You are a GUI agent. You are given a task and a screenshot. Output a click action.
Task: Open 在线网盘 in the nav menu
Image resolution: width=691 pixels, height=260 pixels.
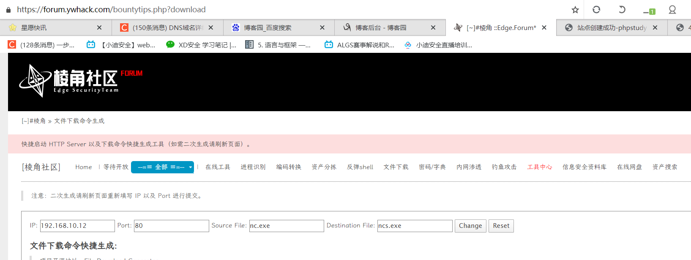630,167
